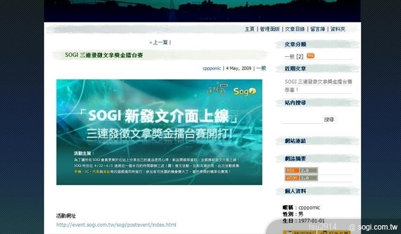The image size is (401, 234).
Task: Open 留言簿 guestbook link
Action: click(x=318, y=29)
